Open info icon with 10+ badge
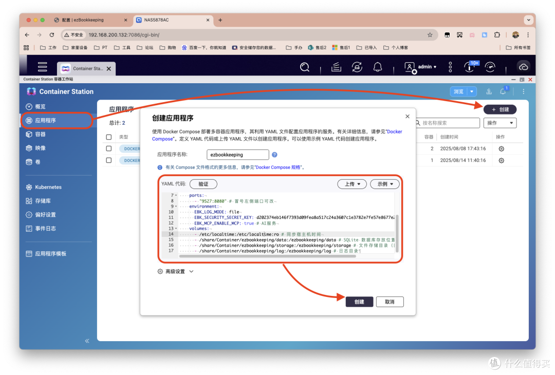Screen dimensions: 555x375 point(471,66)
